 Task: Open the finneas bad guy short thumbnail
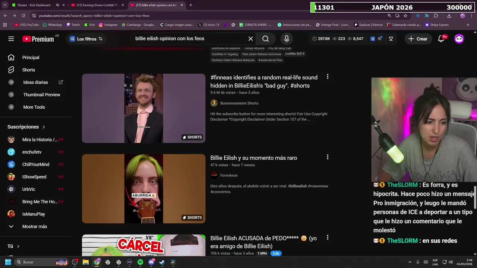(x=143, y=108)
